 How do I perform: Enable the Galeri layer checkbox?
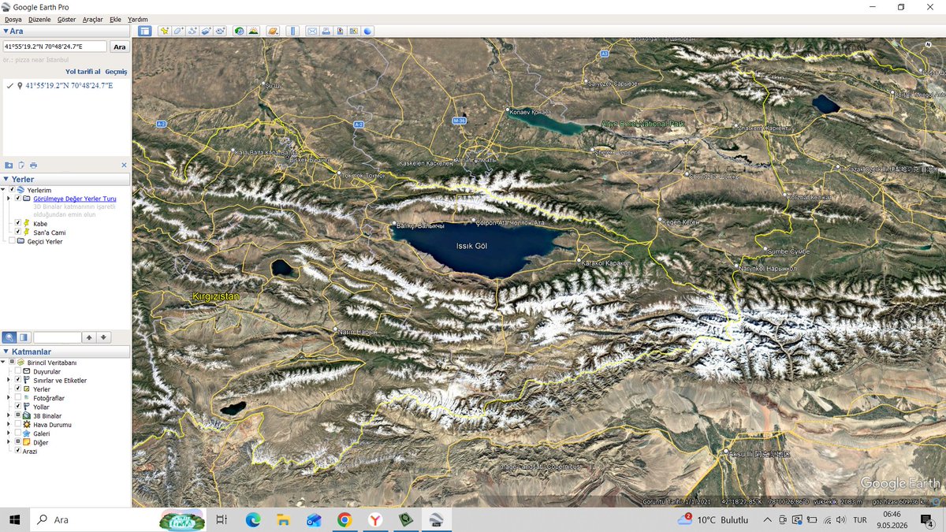tap(18, 433)
